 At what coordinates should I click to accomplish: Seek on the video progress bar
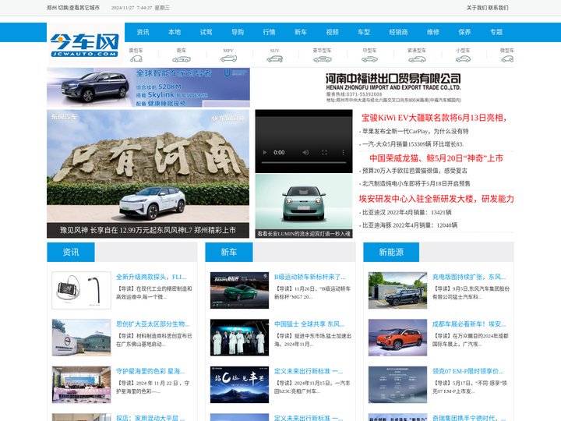(x=304, y=162)
